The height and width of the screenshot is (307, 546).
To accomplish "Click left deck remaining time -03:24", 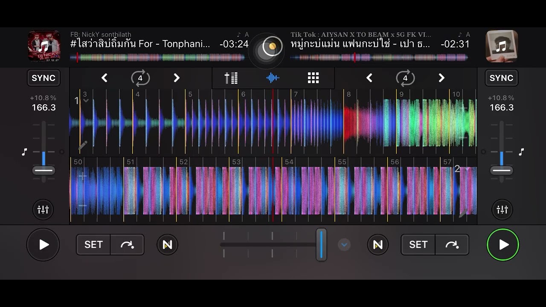I will 234,44.
